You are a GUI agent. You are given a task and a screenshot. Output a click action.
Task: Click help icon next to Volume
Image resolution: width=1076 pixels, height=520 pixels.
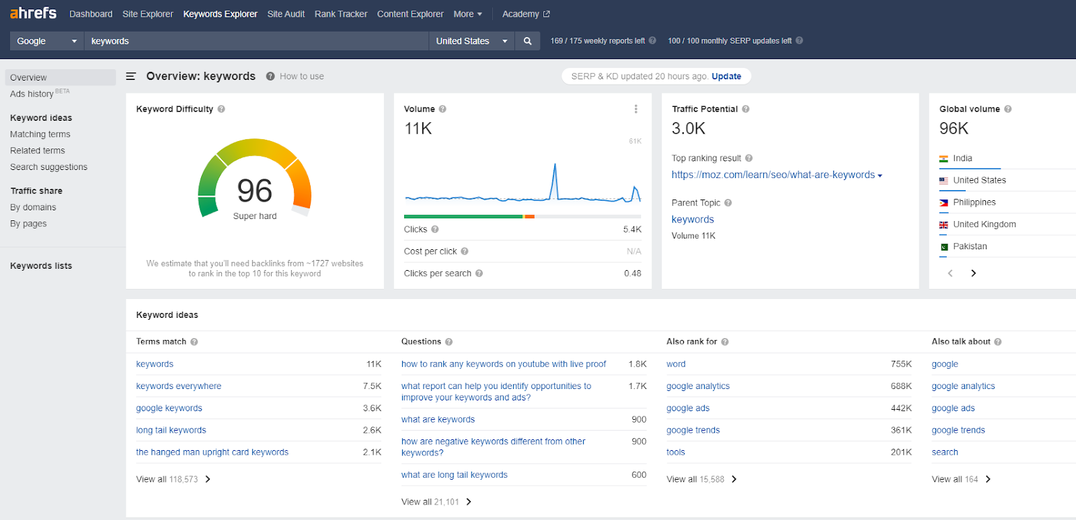click(443, 109)
